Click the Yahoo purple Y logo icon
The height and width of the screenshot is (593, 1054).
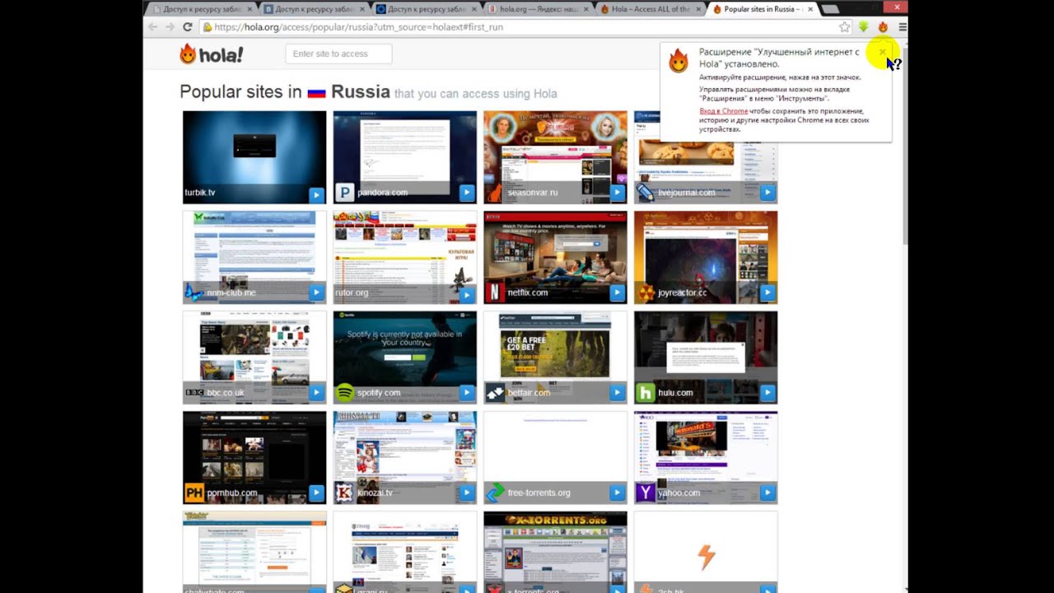click(645, 493)
